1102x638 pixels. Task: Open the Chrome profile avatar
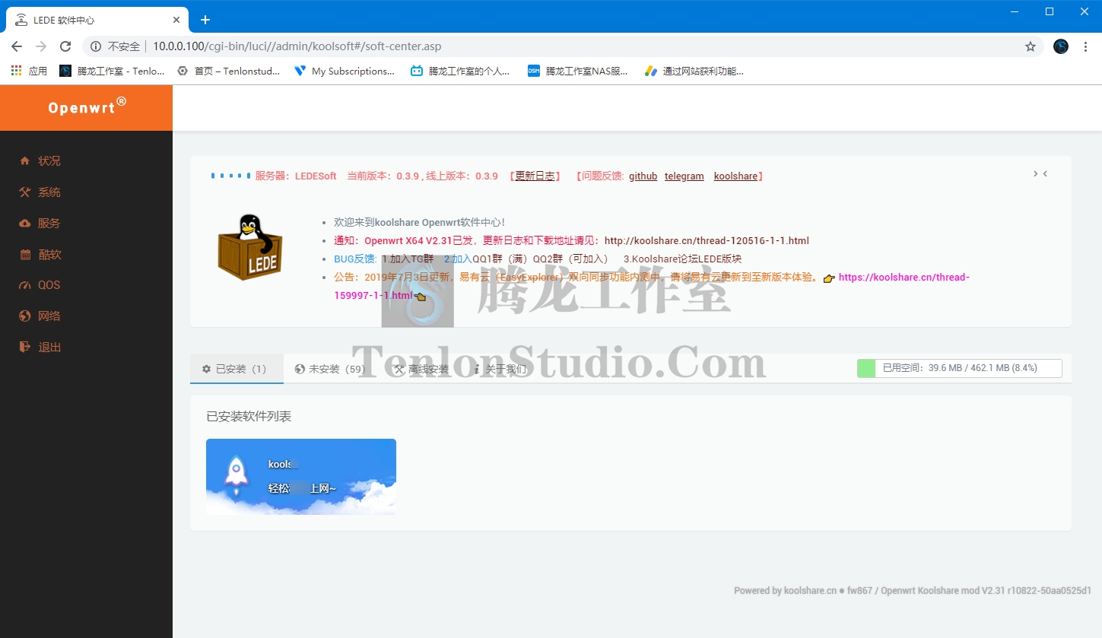(1061, 46)
